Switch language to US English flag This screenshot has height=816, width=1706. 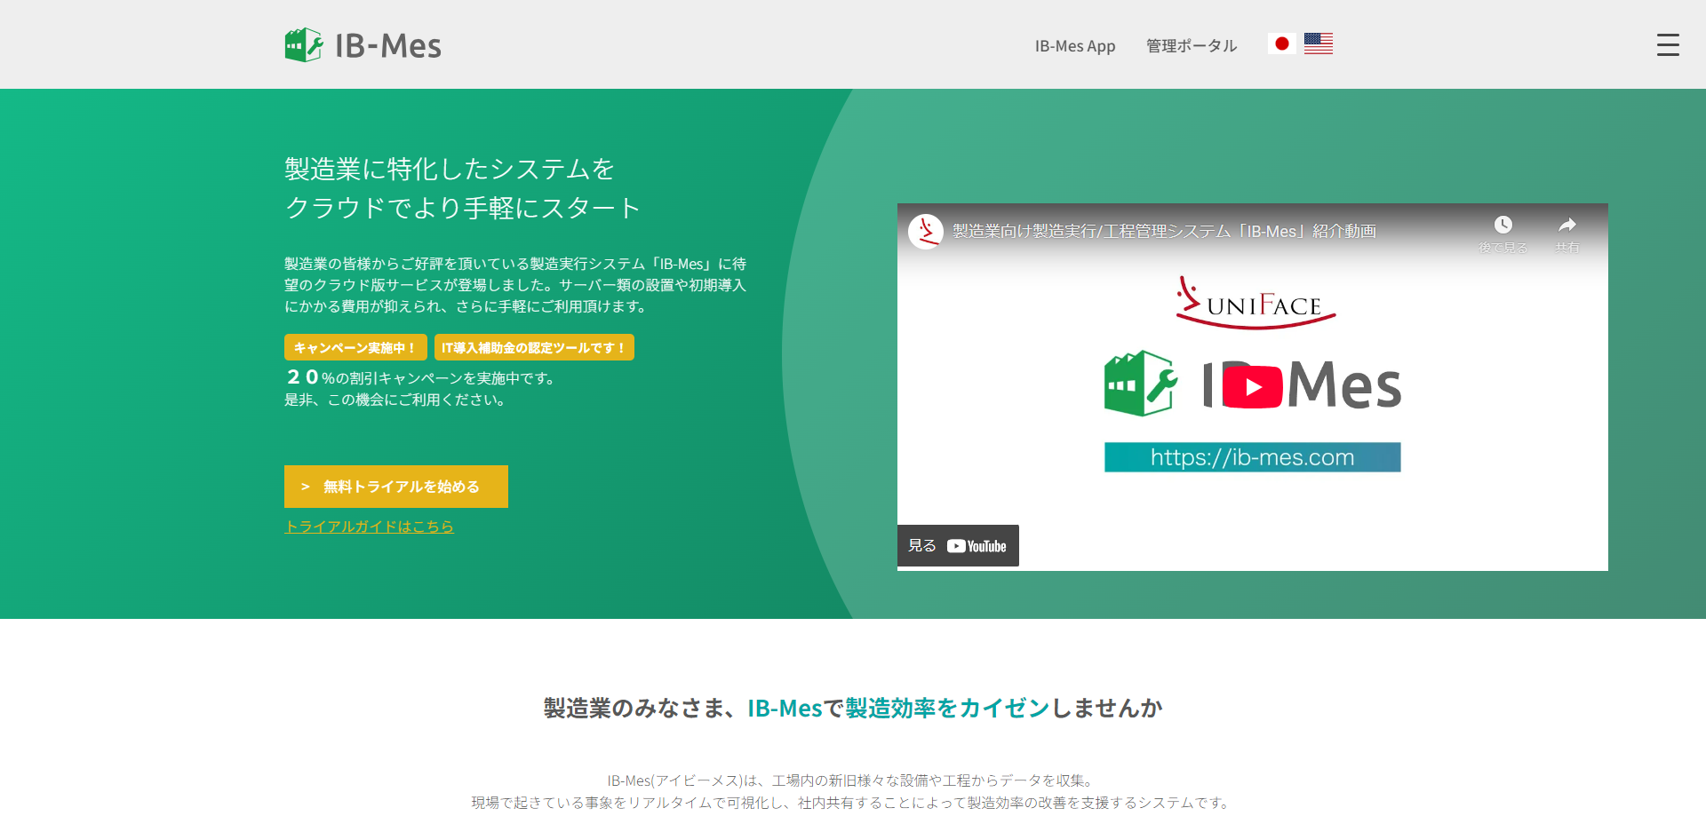(1319, 44)
